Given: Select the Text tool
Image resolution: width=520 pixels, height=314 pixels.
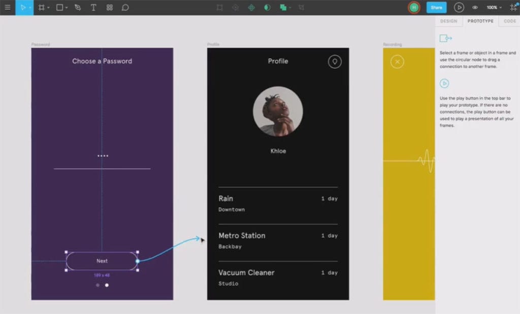Looking at the screenshot, I should pyautogui.click(x=94, y=7).
